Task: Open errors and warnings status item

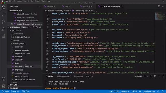Action: (x=25, y=91)
